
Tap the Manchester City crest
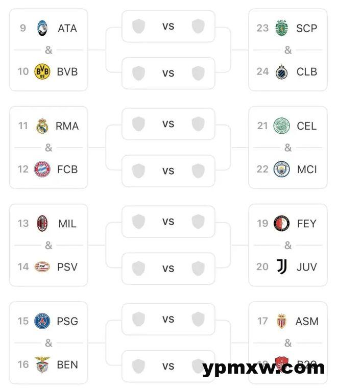pos(282,169)
